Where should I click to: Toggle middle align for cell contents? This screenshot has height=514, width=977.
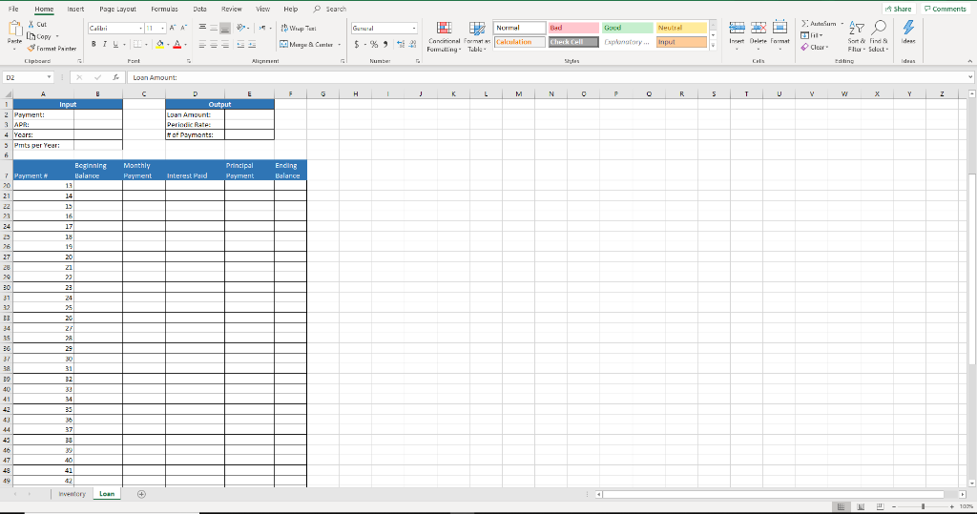coord(214,28)
